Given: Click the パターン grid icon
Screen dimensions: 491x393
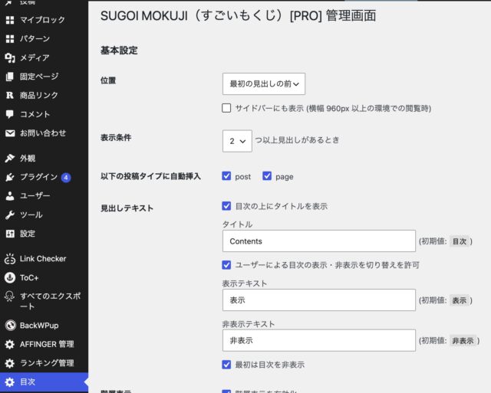Looking at the screenshot, I should [x=10, y=39].
